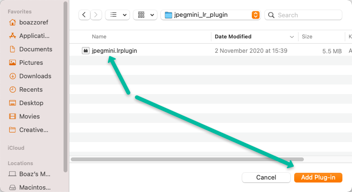Click the Applications sidebar icon
Viewport: 352px width, 192px height.
point(13,36)
